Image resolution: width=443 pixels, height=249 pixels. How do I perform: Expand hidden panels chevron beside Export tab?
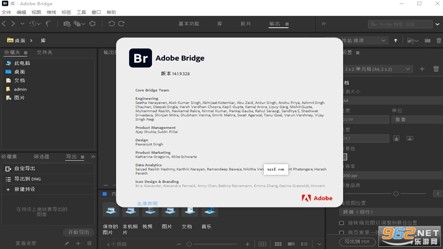pos(93,157)
